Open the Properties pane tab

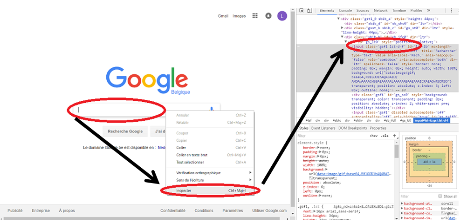[378, 128]
